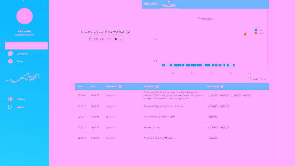
Task: Click the last blue spk1 timeline block
Action: point(233,65)
